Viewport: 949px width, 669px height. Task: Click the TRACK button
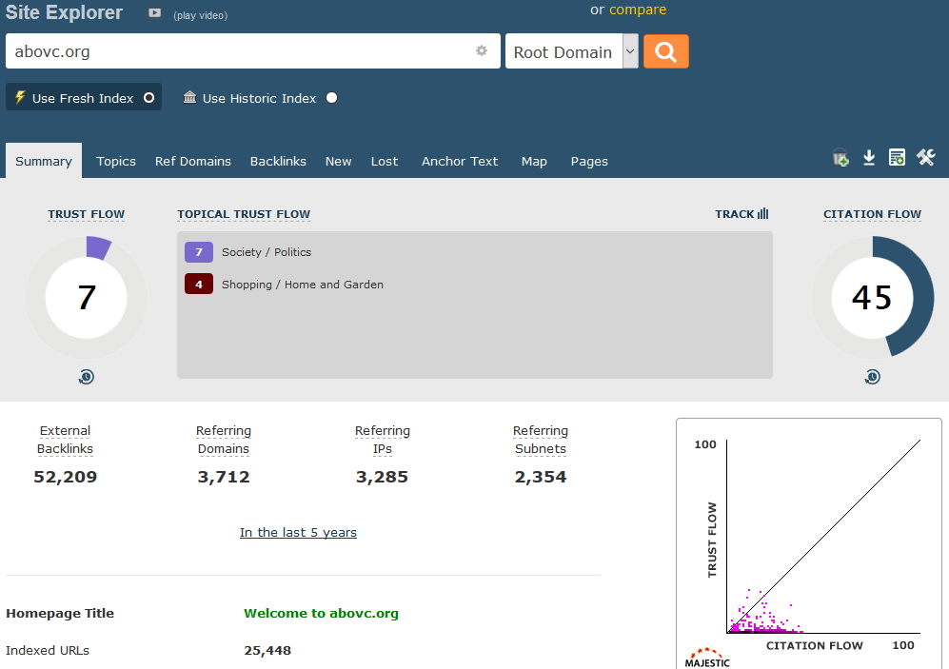pos(741,214)
